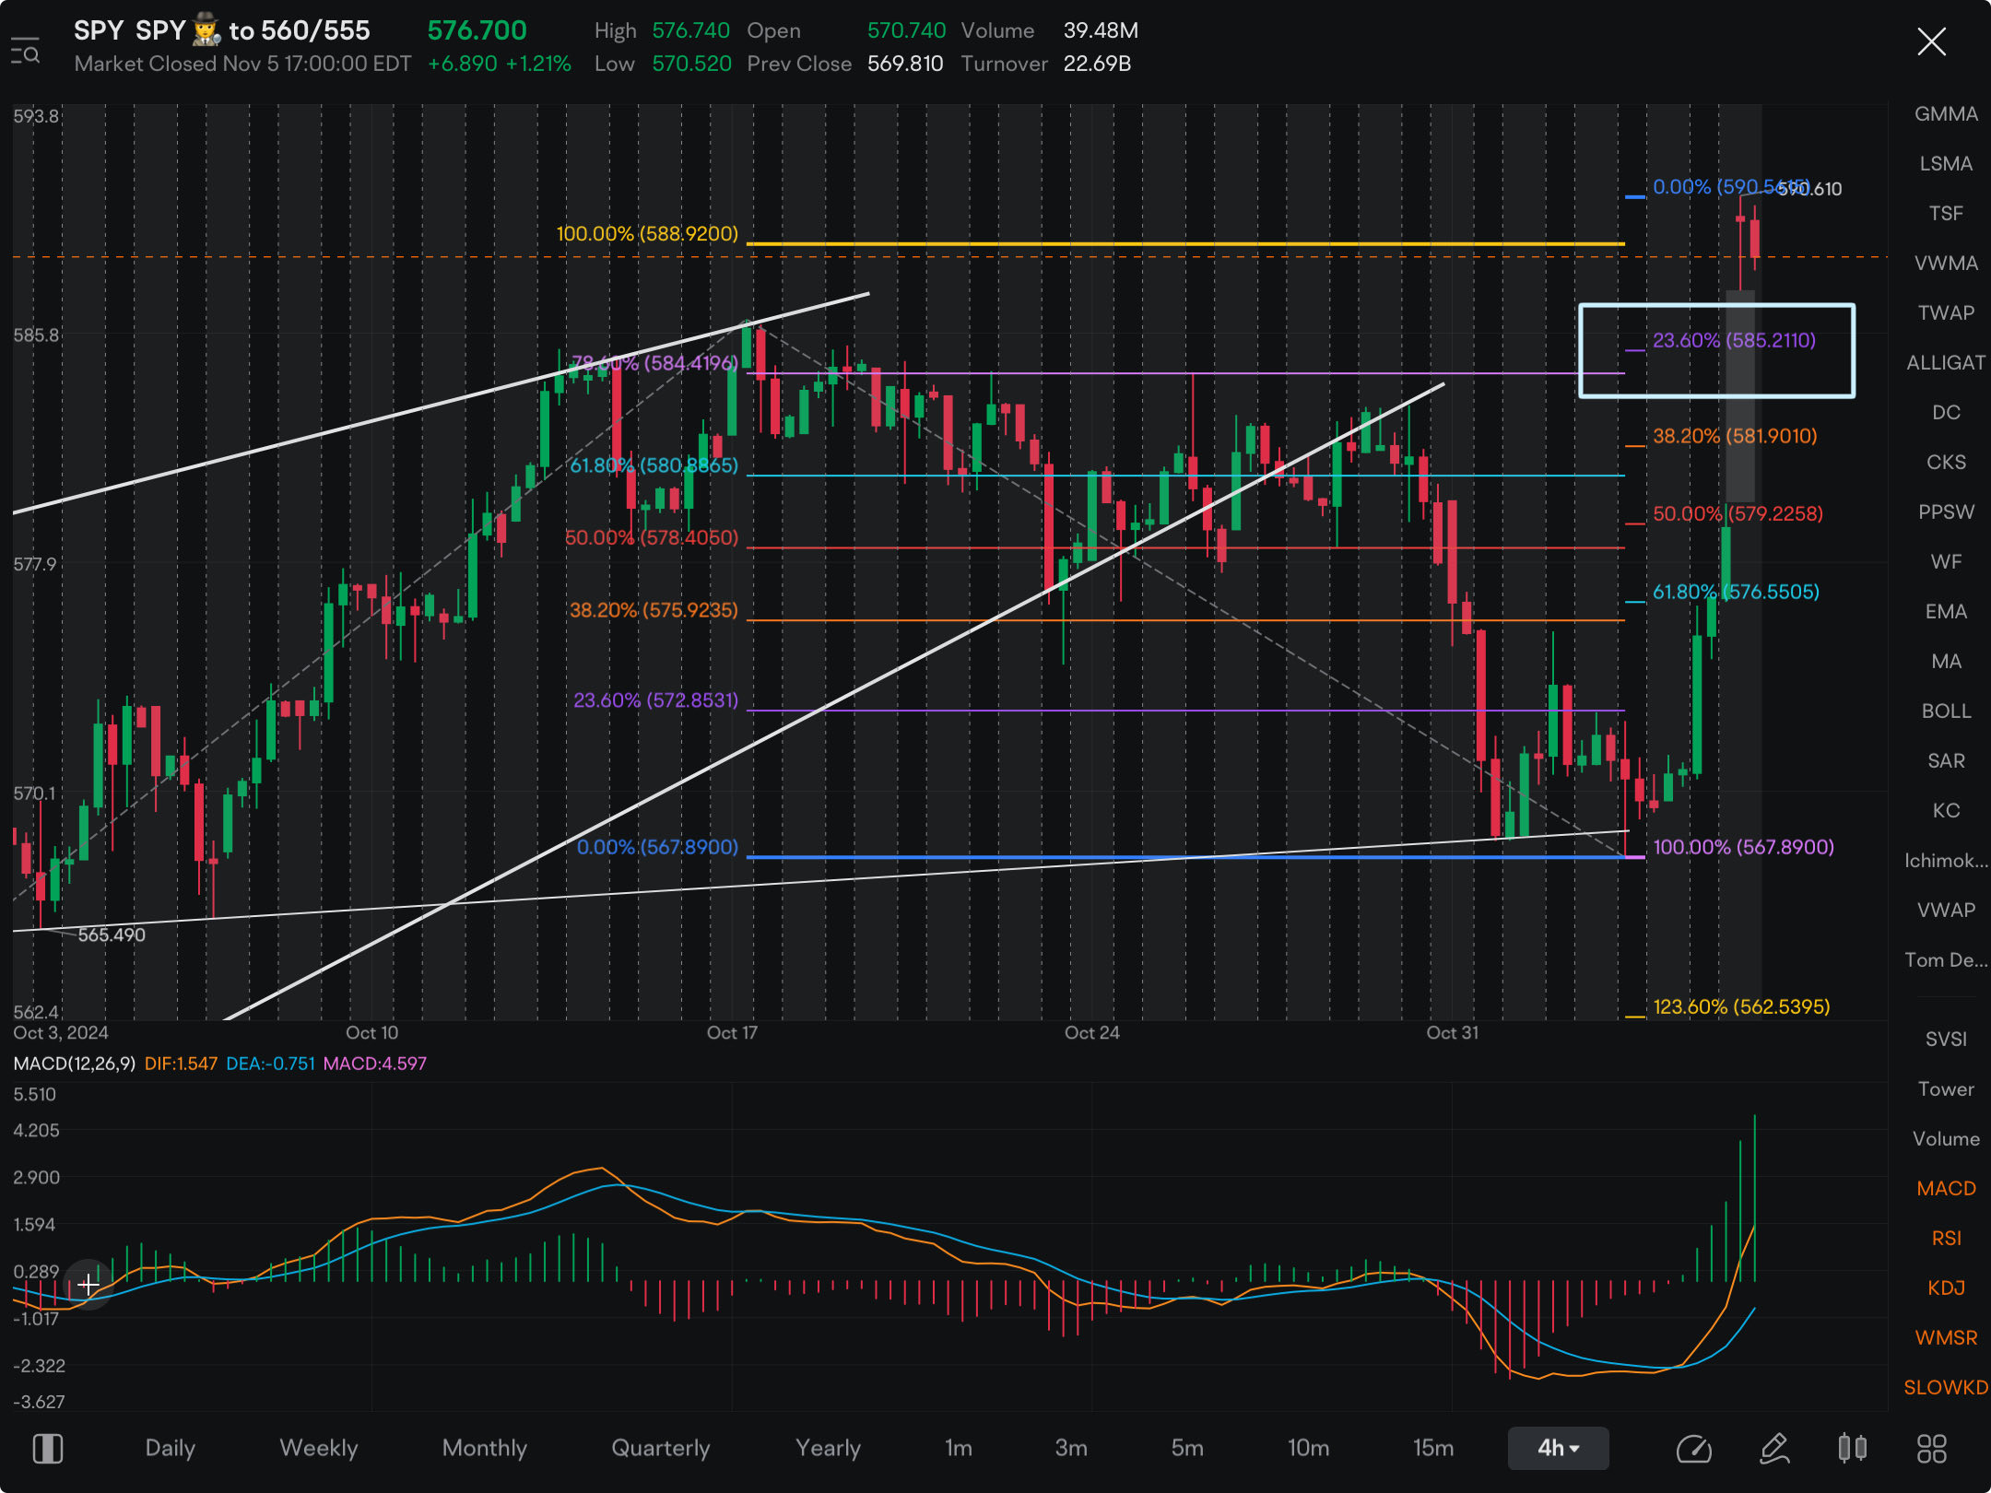This screenshot has height=1493, width=1991.
Task: Enable the SVSI sub-indicator
Action: tap(1946, 1040)
